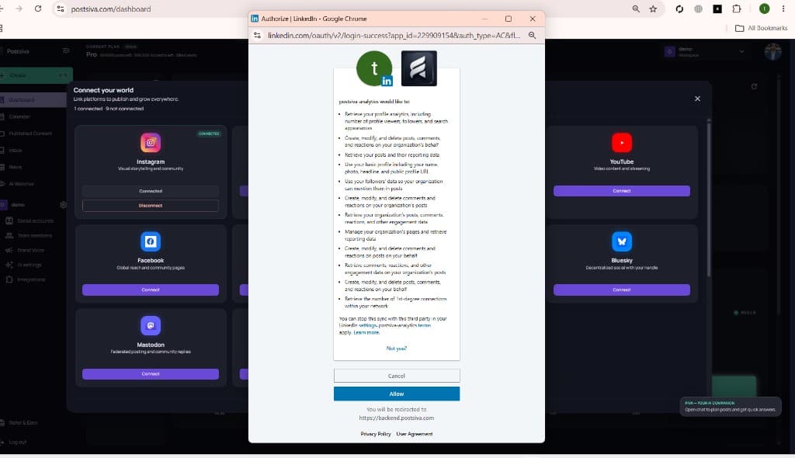Connect the Facebook account
Screen dimensions: 795x458
pos(151,290)
